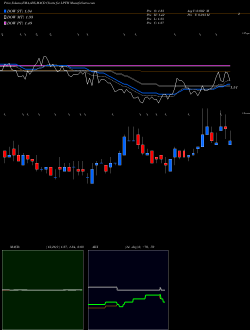The width and height of the screenshot is (250, 330).
Task: Click the 'MACD:' panel heading
Action: pos(15,247)
